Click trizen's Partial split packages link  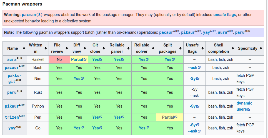pyautogui.click(x=168, y=117)
